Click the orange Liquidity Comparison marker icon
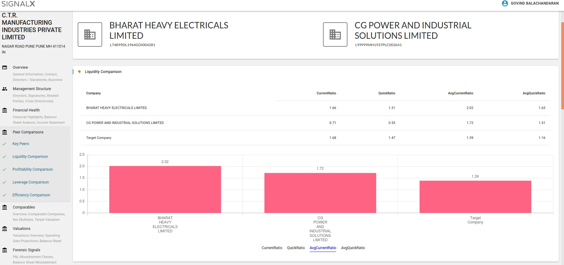The width and height of the screenshot is (564, 265). tap(79, 72)
